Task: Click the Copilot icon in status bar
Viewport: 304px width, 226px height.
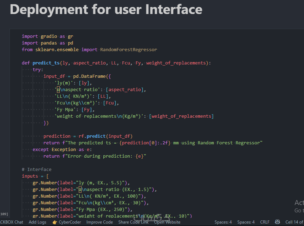Action: point(277,222)
